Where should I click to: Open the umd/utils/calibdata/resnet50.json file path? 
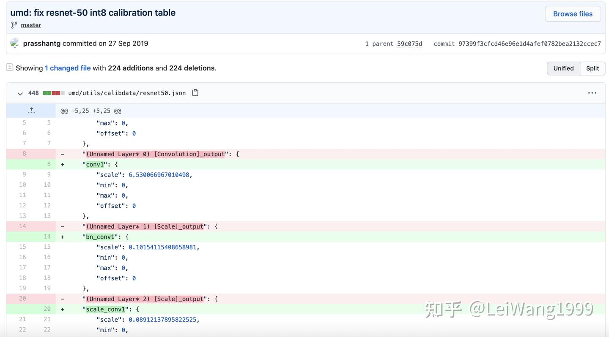click(x=127, y=93)
